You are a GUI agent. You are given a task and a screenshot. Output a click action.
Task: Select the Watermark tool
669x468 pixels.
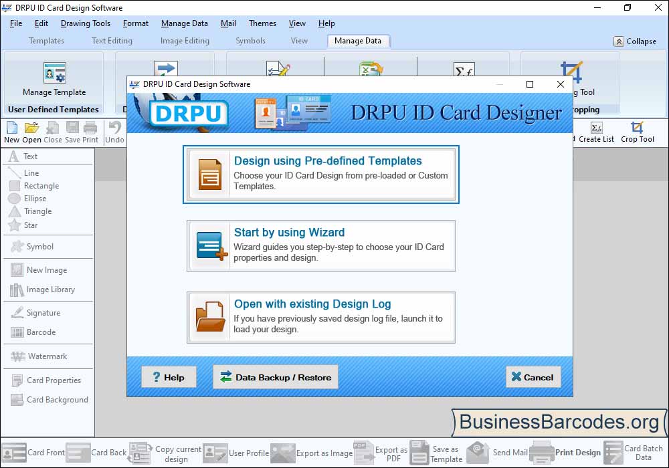pyautogui.click(x=38, y=356)
